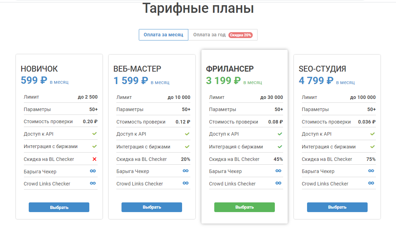Switch to monthly payment tab
396x228 pixels.
(163, 35)
